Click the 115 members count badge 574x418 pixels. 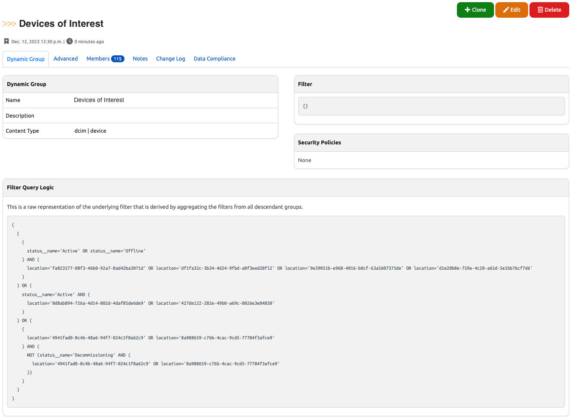(x=118, y=59)
